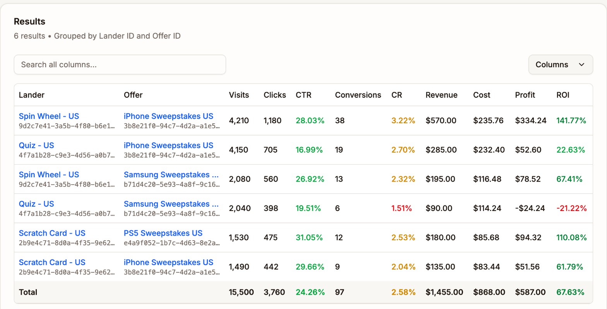
Task: Open iPhone Sweepstakes US offer with 442 clicks
Action: point(168,263)
